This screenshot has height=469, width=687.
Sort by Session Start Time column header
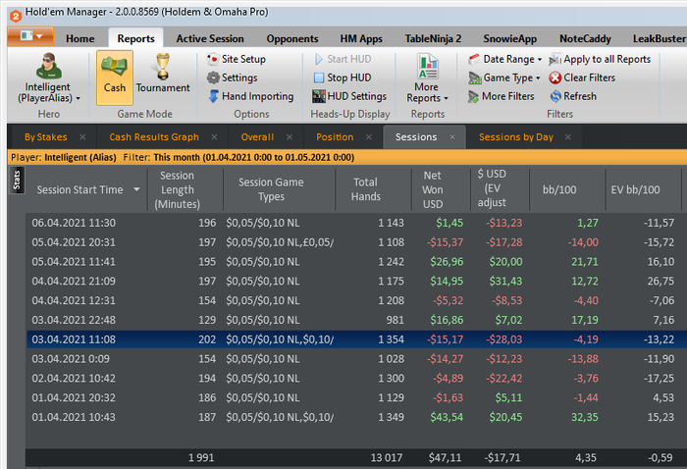79,189
